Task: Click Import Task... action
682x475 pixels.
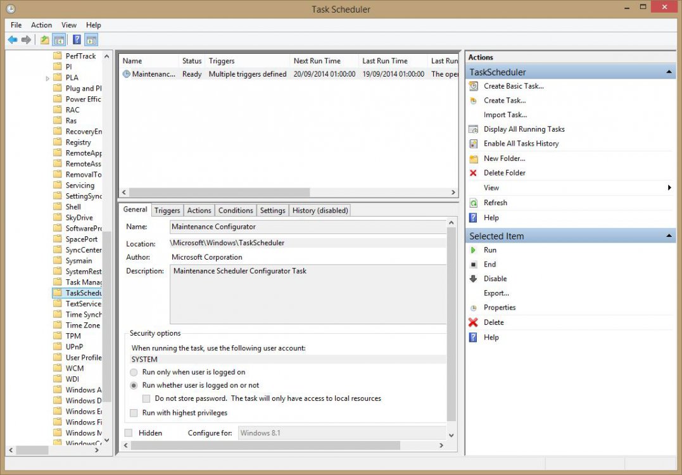Action: (505, 115)
